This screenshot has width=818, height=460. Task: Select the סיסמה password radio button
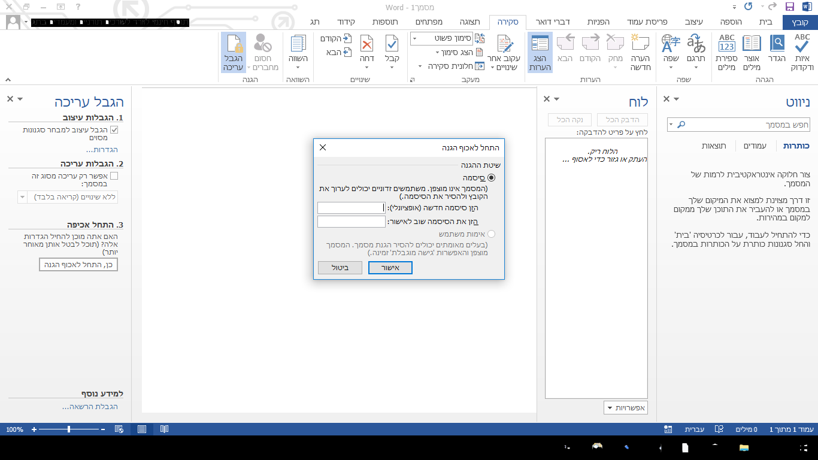point(492,178)
